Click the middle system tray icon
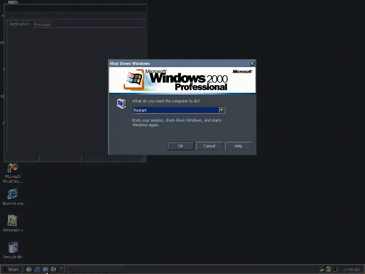365x274 pixels. [x=328, y=269]
